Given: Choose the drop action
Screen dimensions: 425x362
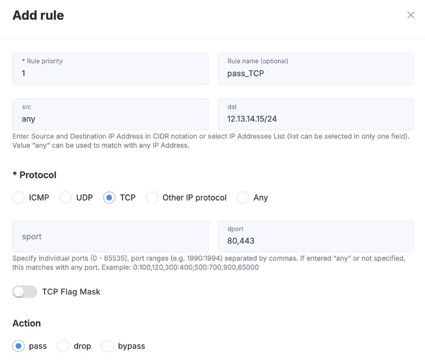Looking at the screenshot, I should tap(63, 346).
